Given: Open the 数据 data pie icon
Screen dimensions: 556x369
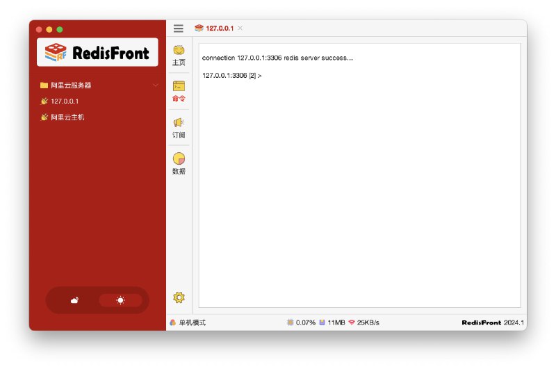Looking at the screenshot, I should coord(179,163).
